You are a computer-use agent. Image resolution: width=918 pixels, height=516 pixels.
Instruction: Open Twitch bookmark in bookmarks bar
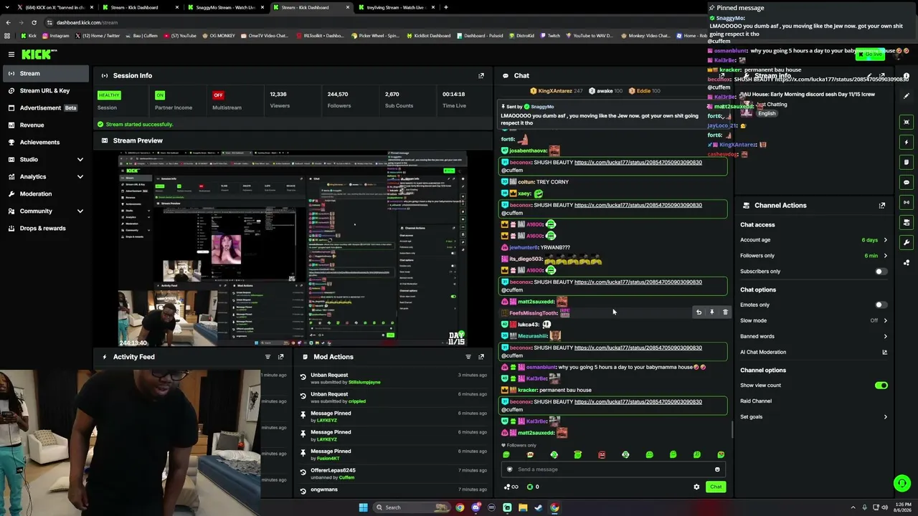pos(551,36)
